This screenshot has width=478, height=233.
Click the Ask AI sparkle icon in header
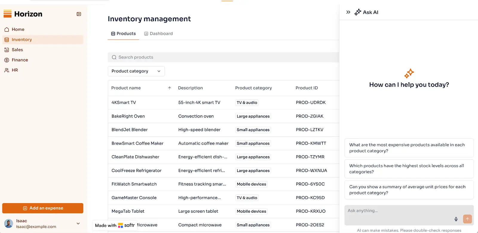point(358,12)
